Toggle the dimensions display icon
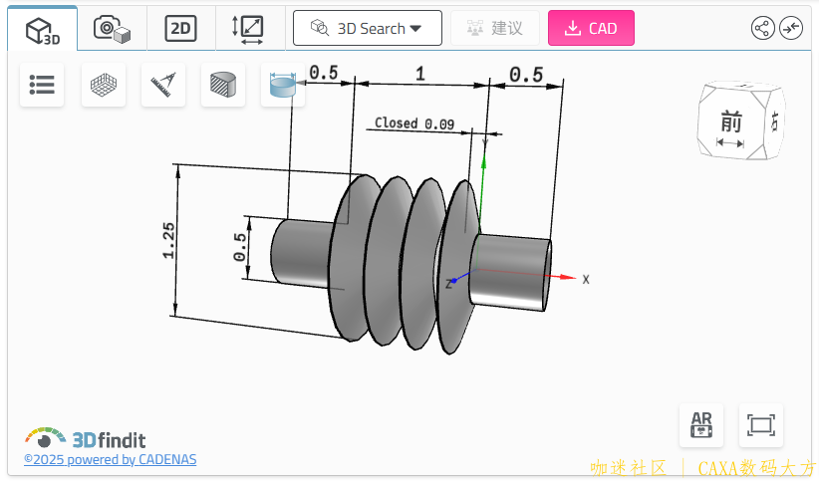This screenshot has height=483, width=819. [283, 85]
